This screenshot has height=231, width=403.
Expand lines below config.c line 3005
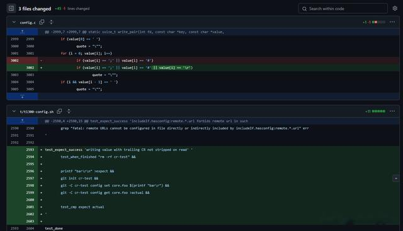pyautogui.click(x=23, y=96)
